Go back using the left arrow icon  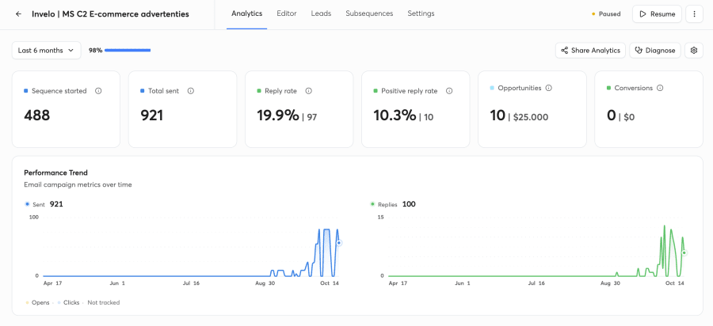tap(19, 14)
